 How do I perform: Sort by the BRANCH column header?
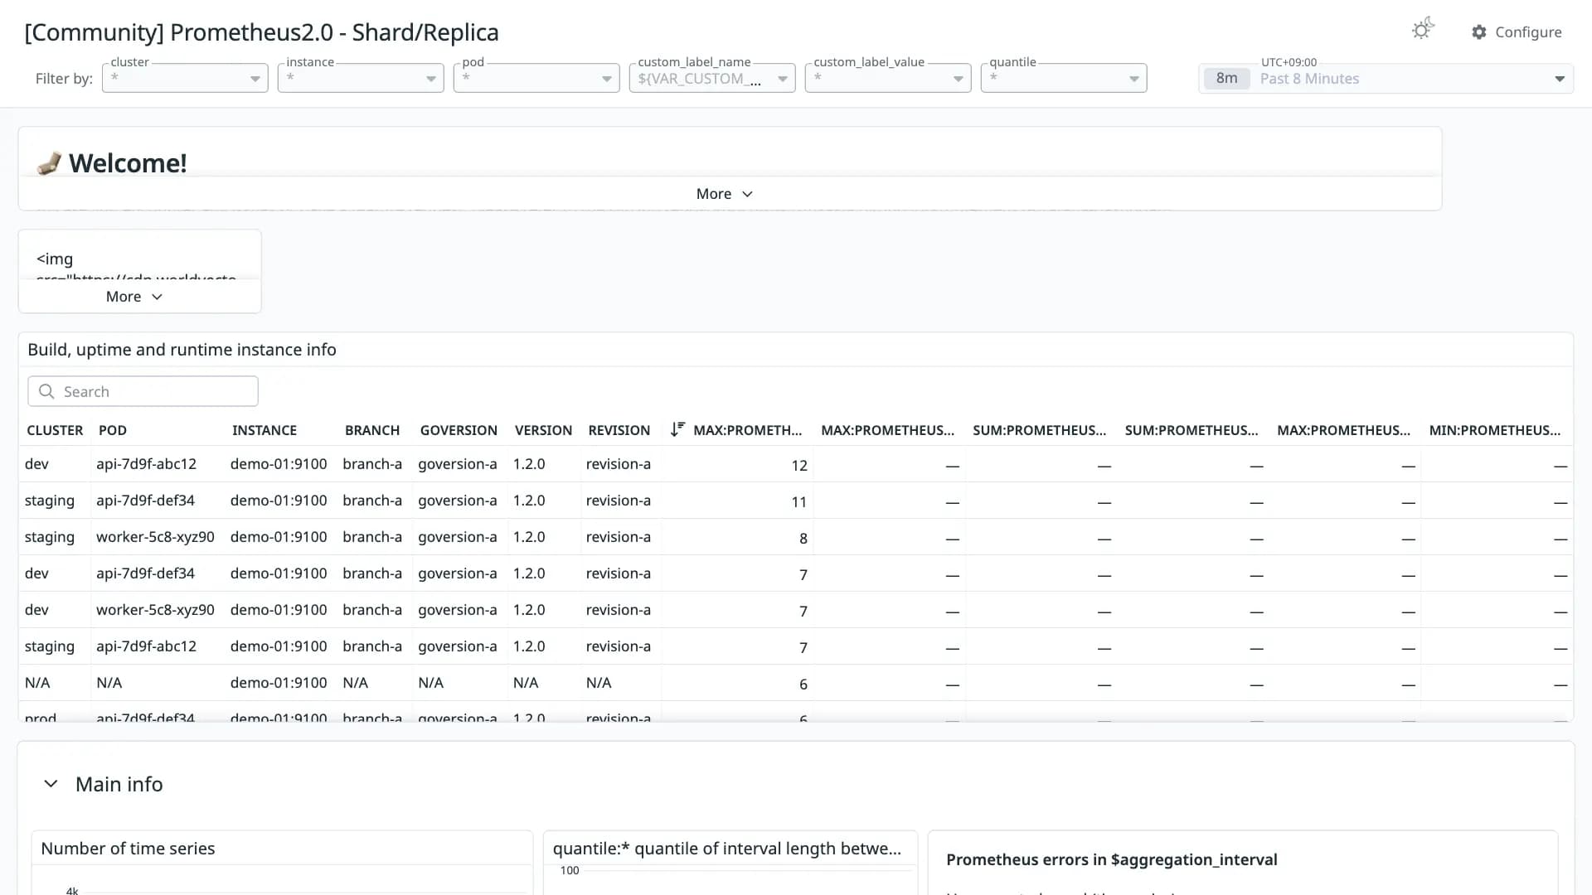click(372, 430)
